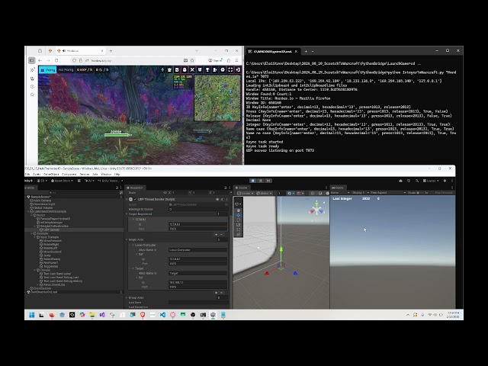This screenshot has height=366, width=488.
Task: Open Windows Start menu
Action: pos(32,315)
